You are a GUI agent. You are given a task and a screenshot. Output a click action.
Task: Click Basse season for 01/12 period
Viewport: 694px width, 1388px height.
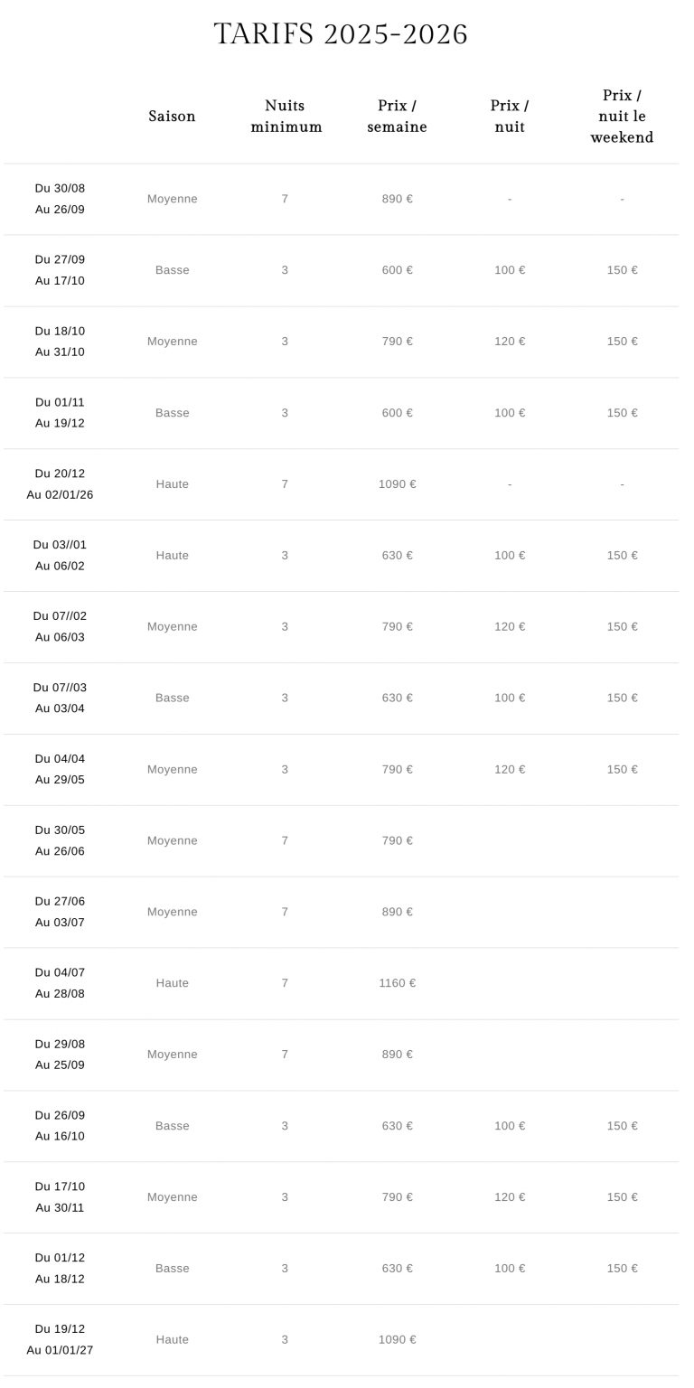pos(172,1269)
